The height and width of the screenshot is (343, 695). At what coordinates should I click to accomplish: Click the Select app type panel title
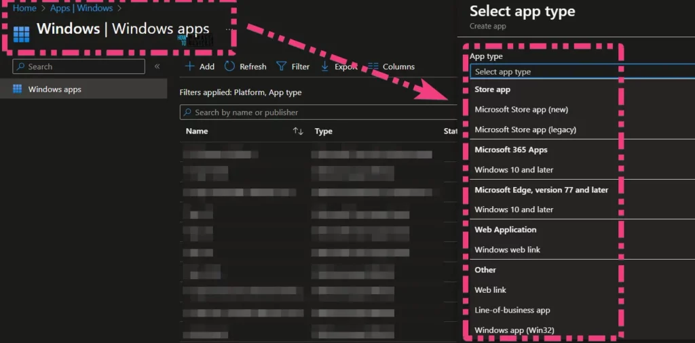522,11
